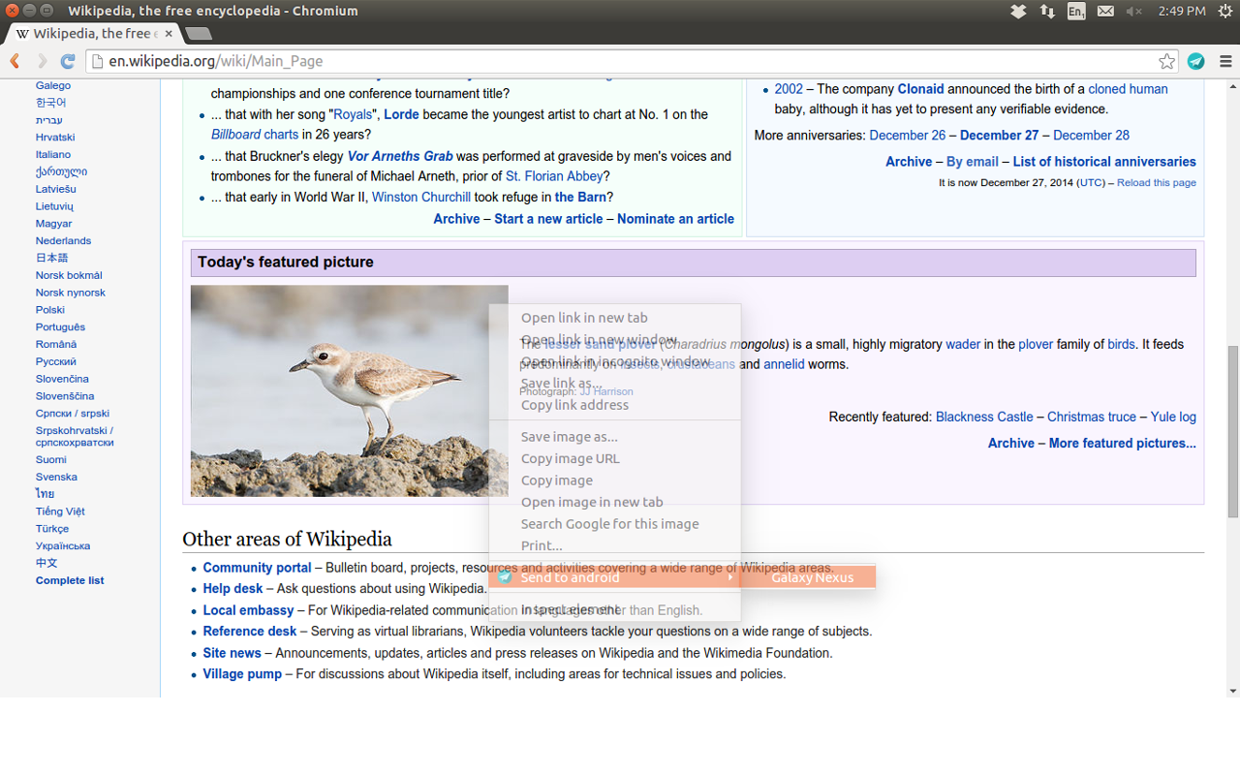This screenshot has height=775, width=1240.
Task: Choose Search Google for this image
Action: (x=609, y=524)
